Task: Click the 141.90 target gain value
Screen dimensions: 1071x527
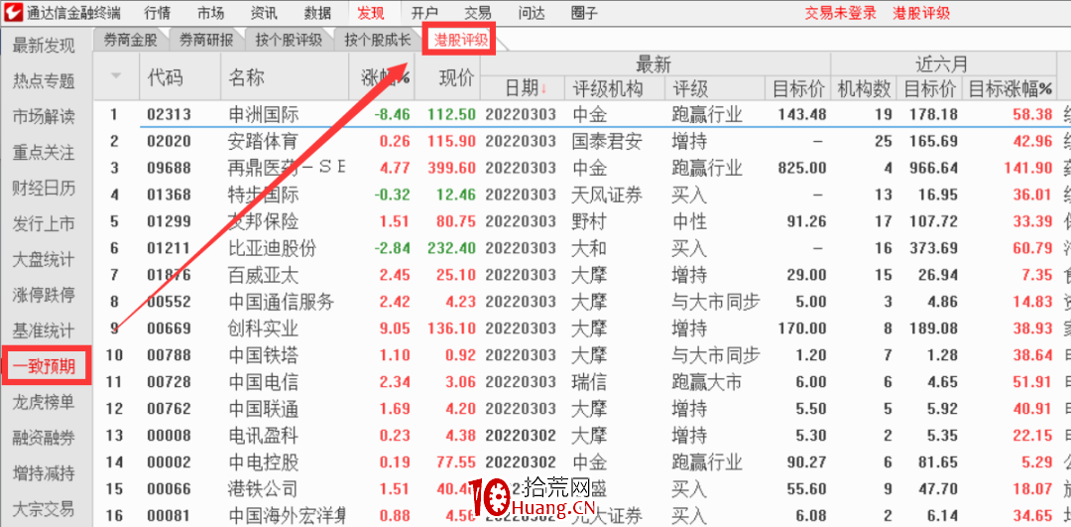Action: [x=1028, y=168]
